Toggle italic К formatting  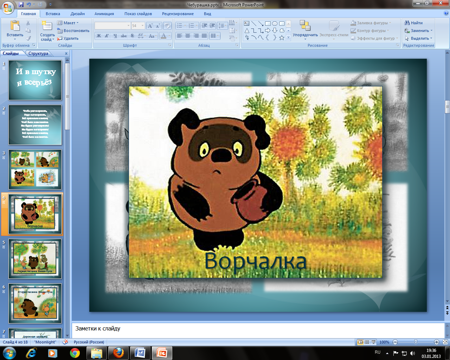tap(107, 36)
